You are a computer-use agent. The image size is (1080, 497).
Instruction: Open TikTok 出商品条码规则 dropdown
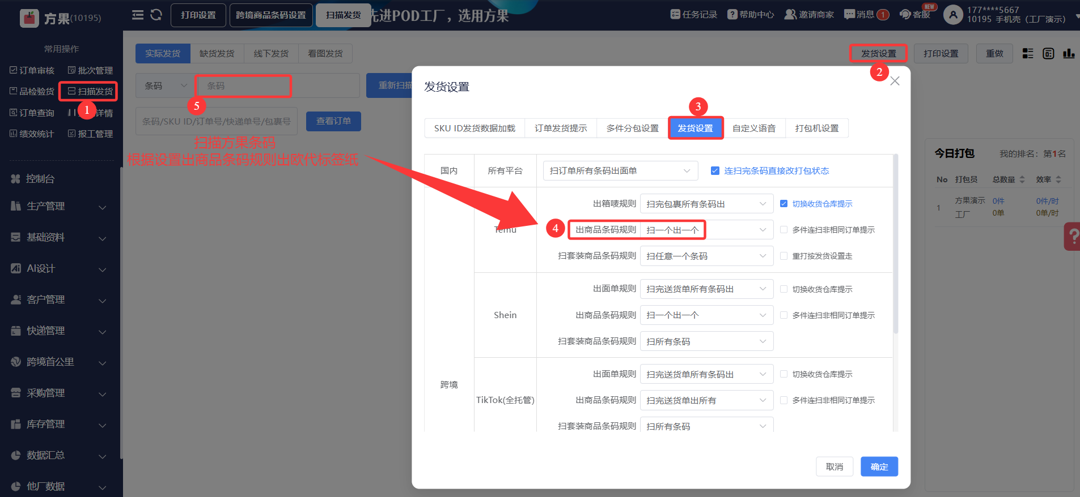706,400
